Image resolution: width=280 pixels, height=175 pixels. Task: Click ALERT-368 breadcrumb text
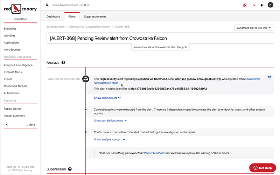(122, 27)
